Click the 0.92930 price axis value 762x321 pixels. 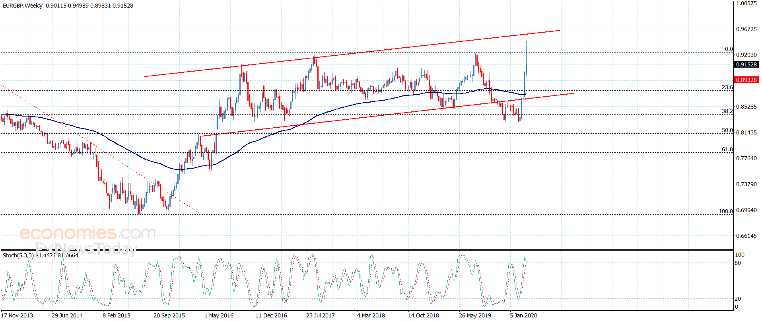coord(746,55)
